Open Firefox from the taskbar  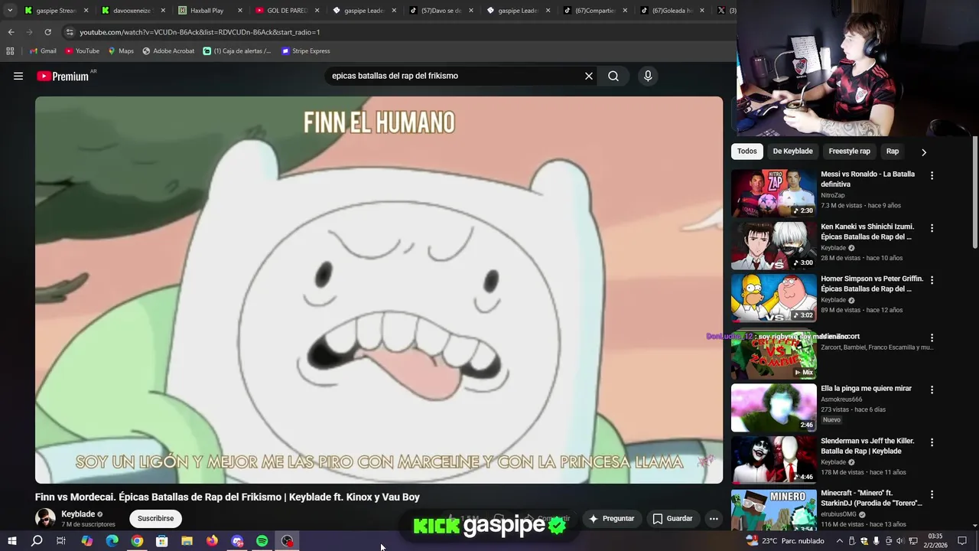(212, 541)
